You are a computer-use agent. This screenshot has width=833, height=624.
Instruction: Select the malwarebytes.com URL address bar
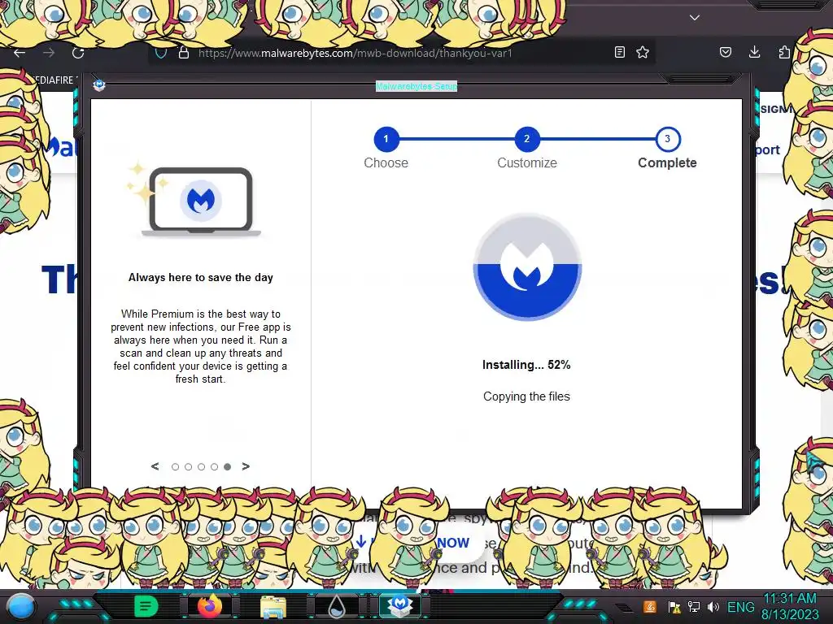355,53
